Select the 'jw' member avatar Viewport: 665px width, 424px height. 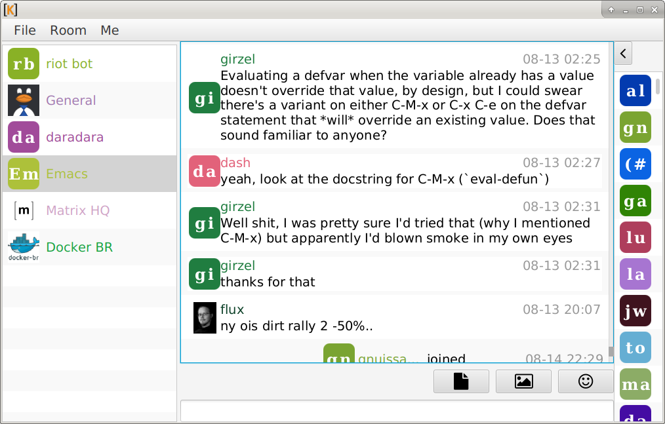point(635,311)
